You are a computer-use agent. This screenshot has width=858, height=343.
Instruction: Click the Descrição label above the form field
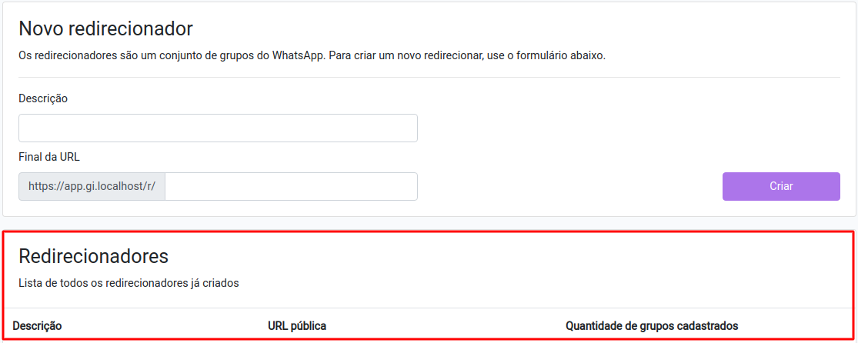(43, 98)
